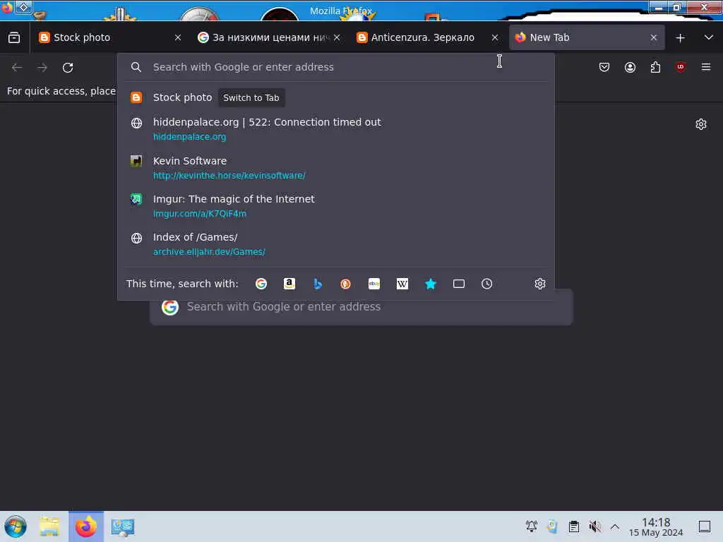Close the New Tab tab

click(654, 38)
